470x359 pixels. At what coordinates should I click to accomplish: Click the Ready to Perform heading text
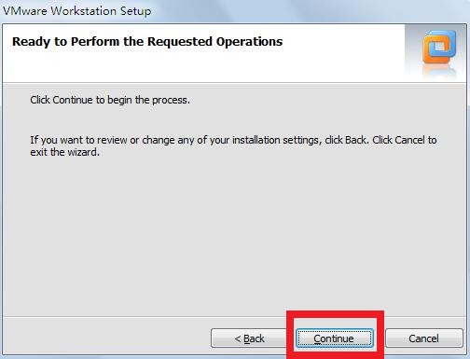point(147,41)
